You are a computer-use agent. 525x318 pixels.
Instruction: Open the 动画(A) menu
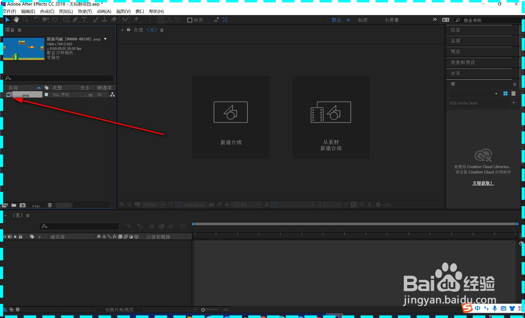click(x=104, y=11)
